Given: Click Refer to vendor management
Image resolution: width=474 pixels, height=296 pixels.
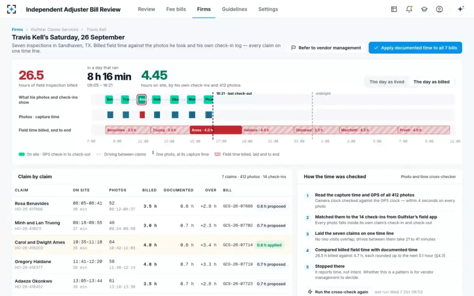Looking at the screenshot, I should pyautogui.click(x=326, y=48).
